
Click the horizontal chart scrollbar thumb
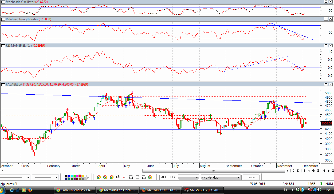(214, 171)
